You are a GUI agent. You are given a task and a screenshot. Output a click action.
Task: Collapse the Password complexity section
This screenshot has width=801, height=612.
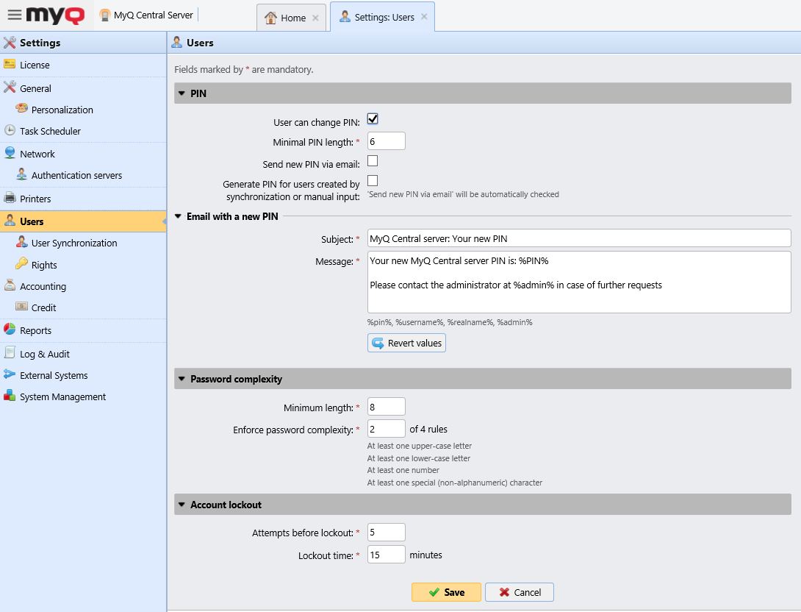click(x=182, y=380)
